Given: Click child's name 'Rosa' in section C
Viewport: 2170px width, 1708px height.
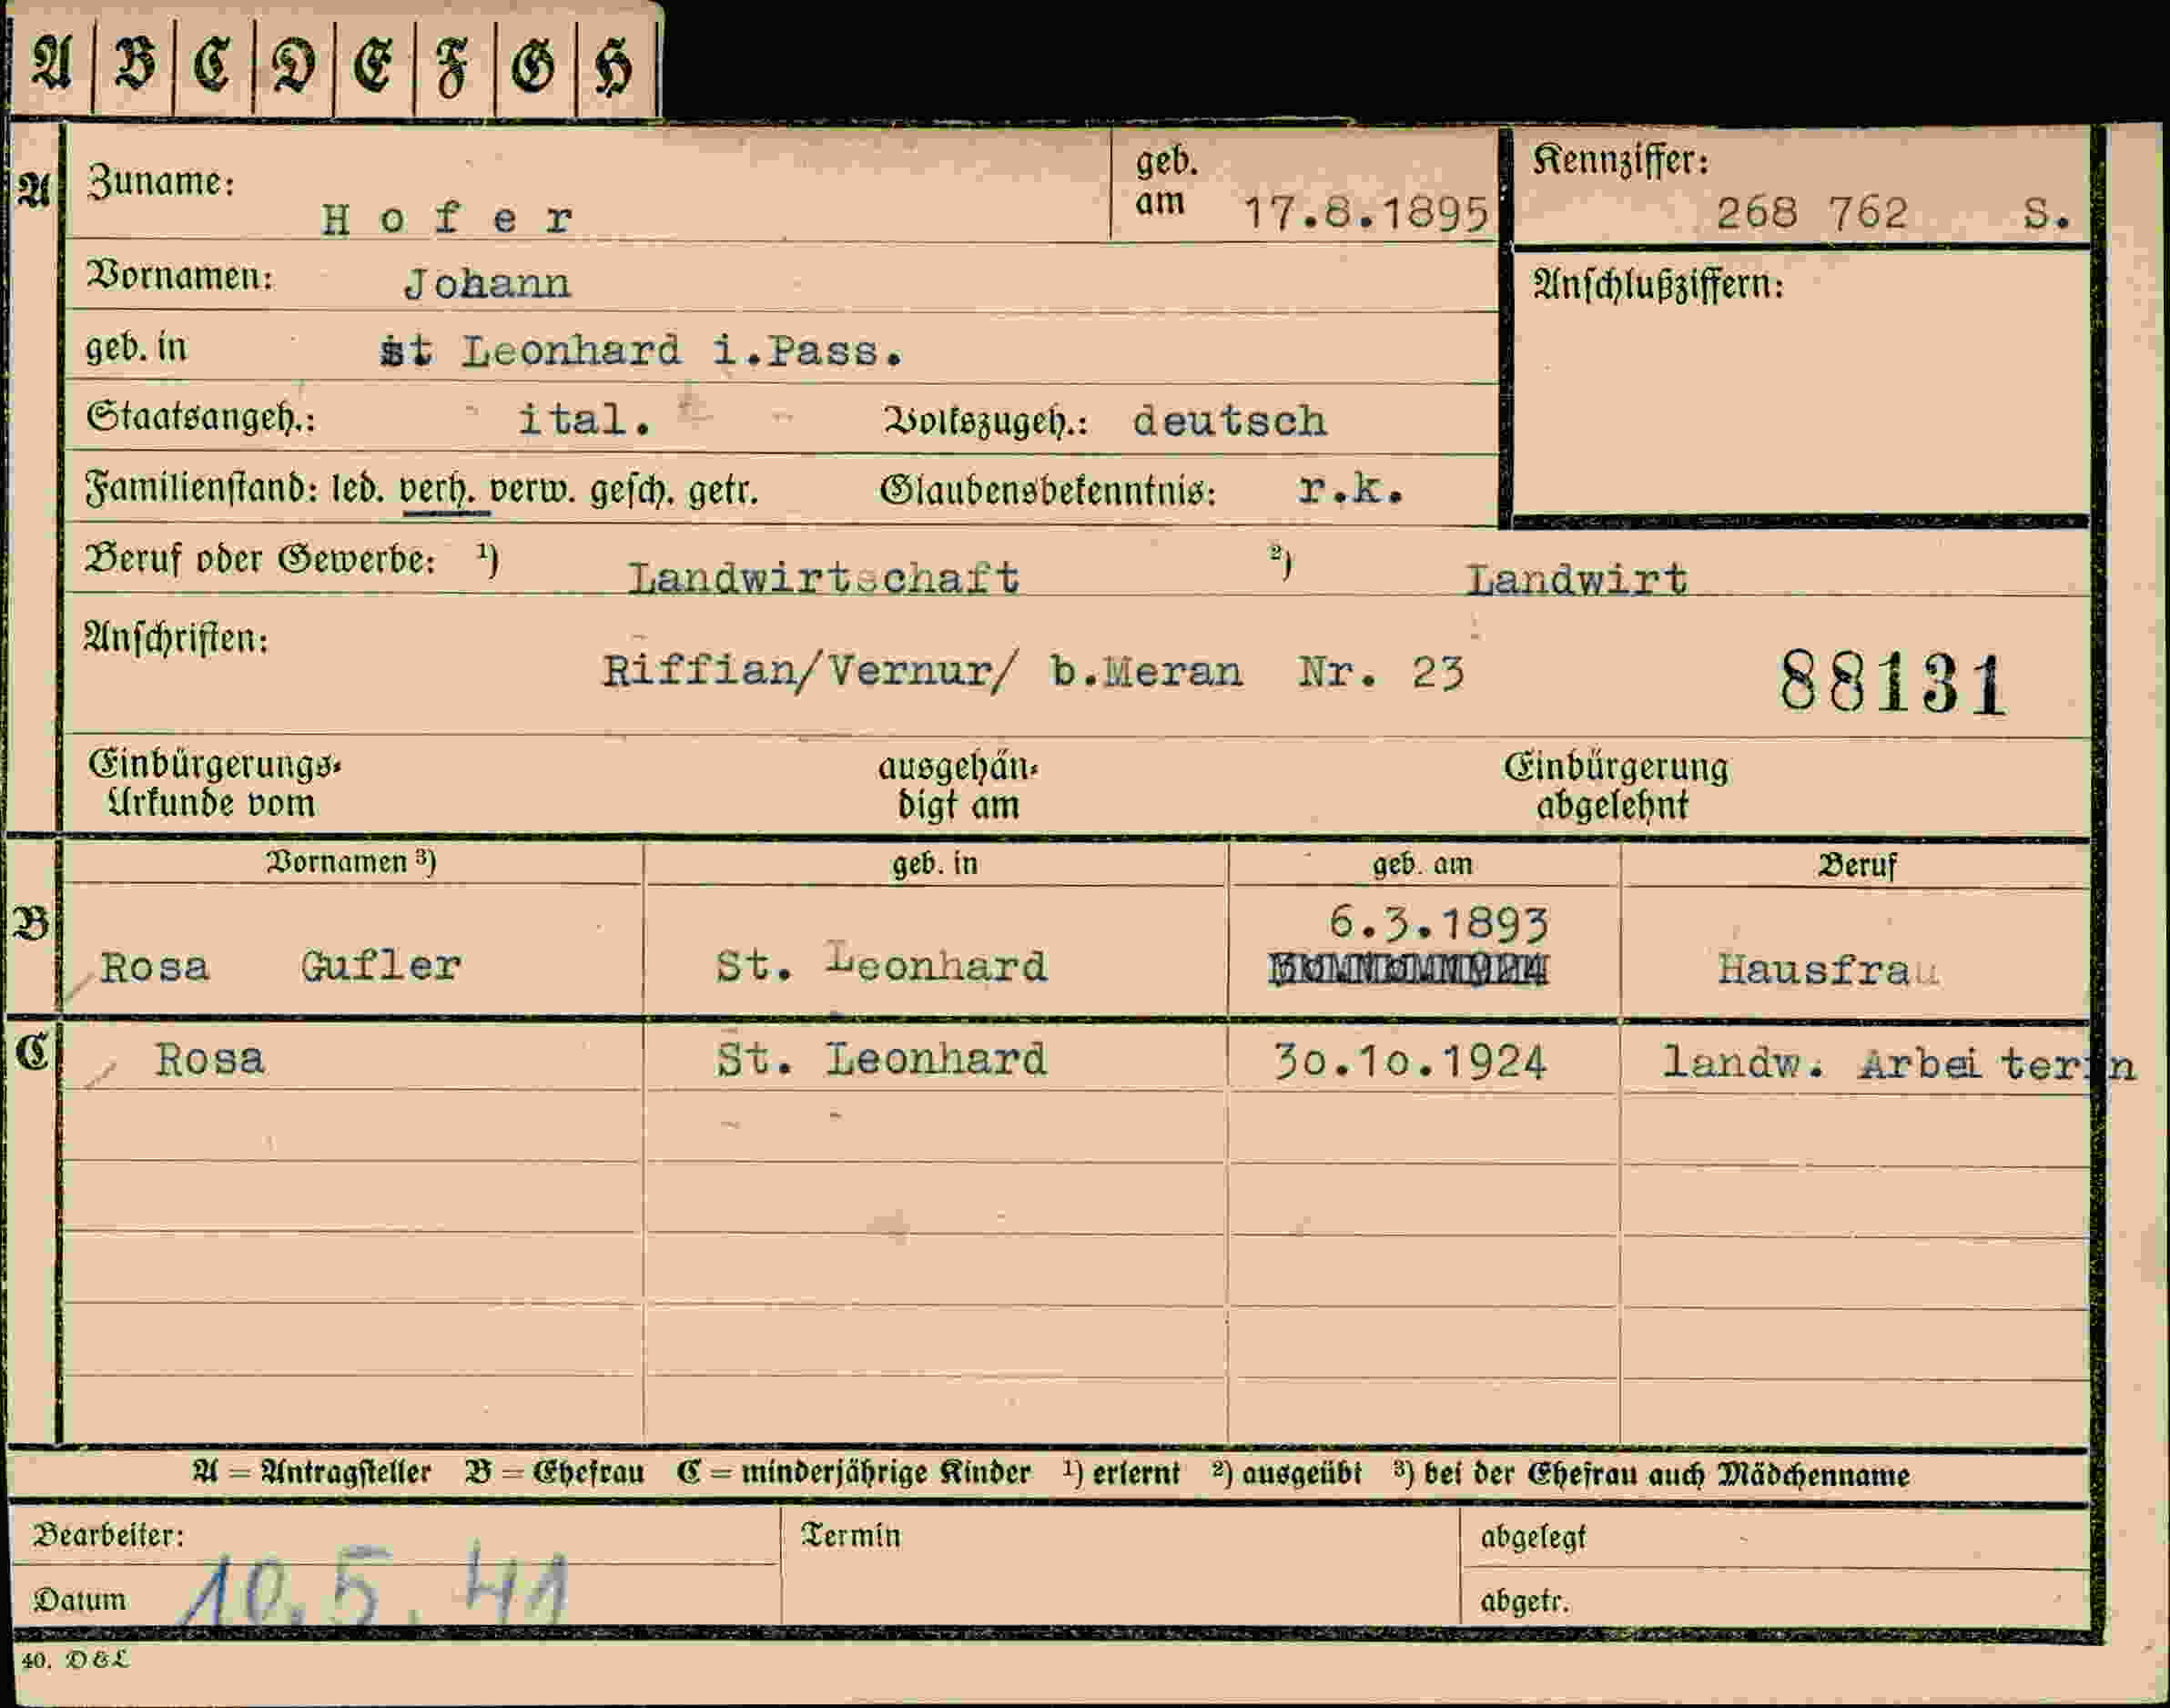Looking at the screenshot, I should click(x=209, y=1059).
